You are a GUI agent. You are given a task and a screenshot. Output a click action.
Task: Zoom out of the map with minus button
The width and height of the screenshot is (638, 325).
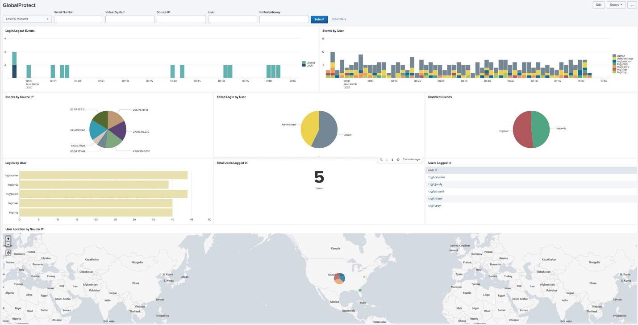point(8,244)
